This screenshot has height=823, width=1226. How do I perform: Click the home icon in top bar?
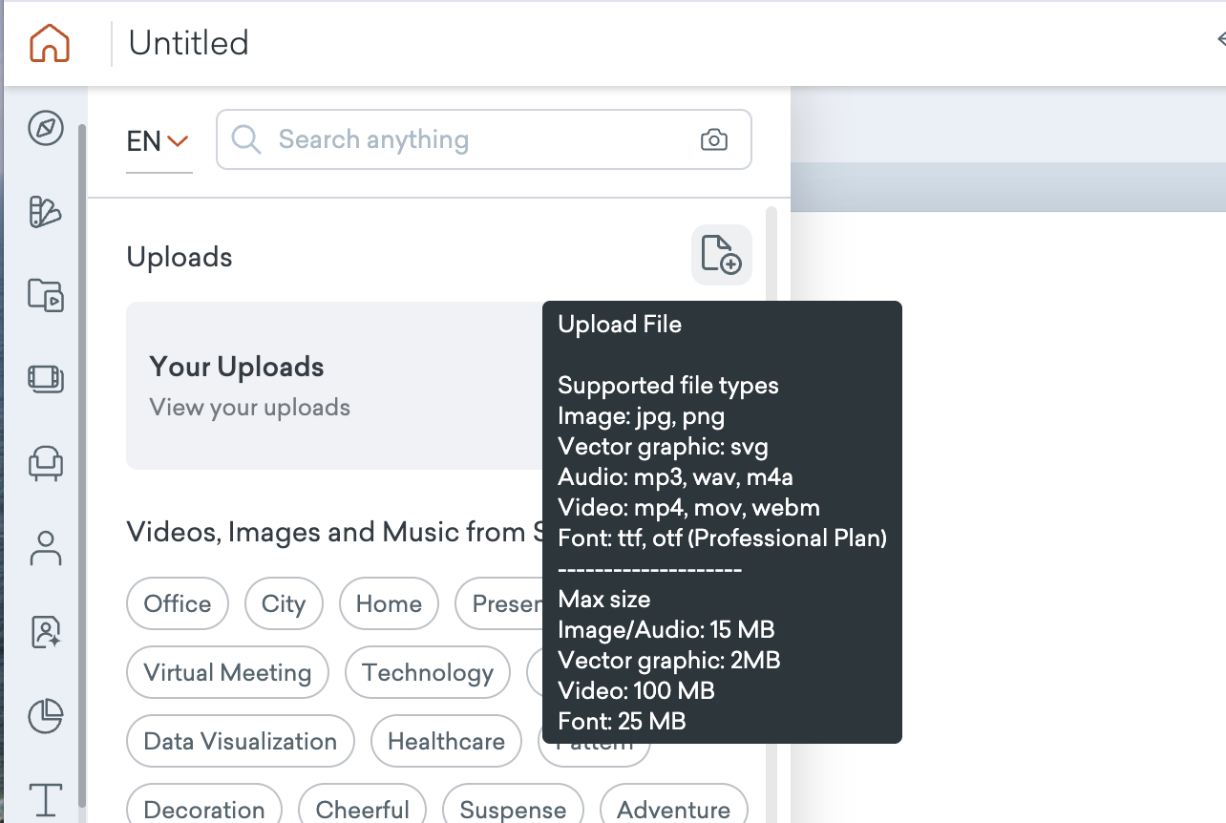tap(50, 43)
